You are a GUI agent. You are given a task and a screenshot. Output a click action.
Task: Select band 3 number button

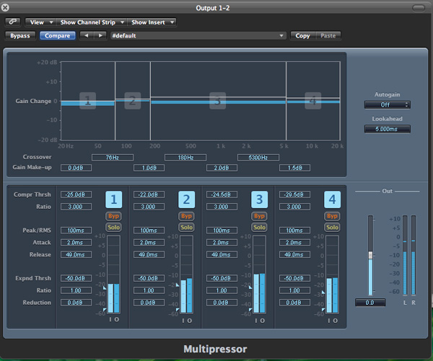click(x=260, y=200)
